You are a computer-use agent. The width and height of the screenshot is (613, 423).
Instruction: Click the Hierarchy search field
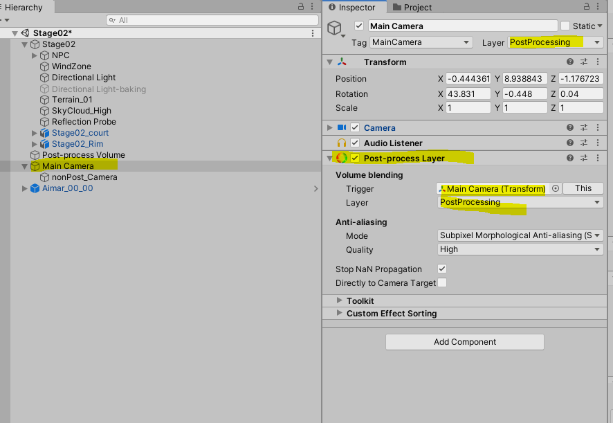tap(212, 20)
